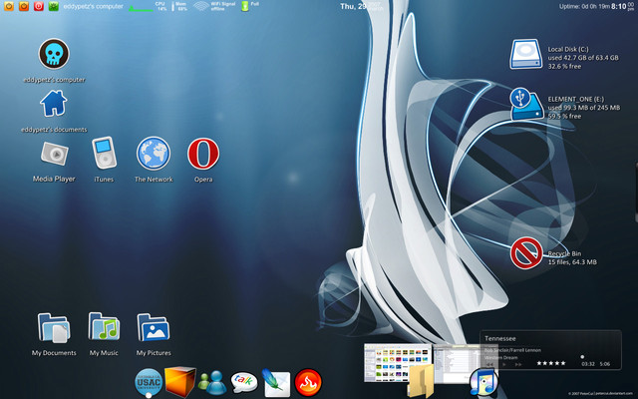Click the WiFi Signal indicator icon
This screenshot has height=399, width=638.
pos(201,6)
